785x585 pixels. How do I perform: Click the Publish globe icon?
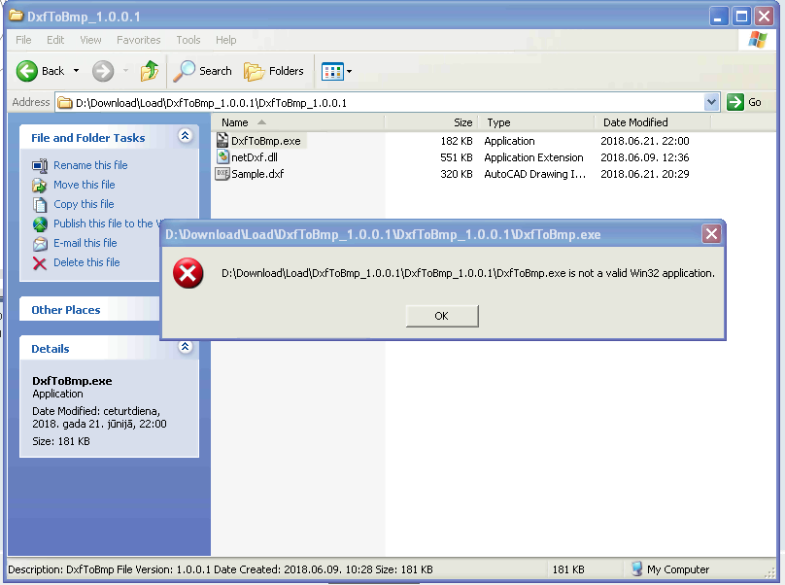pos(40,224)
